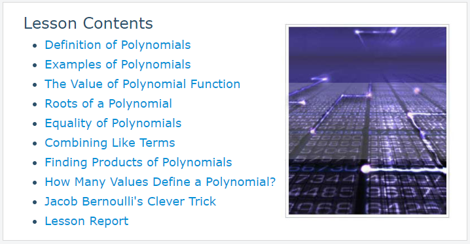Open Jacob Bernoulli's Clever Trick

tap(130, 202)
